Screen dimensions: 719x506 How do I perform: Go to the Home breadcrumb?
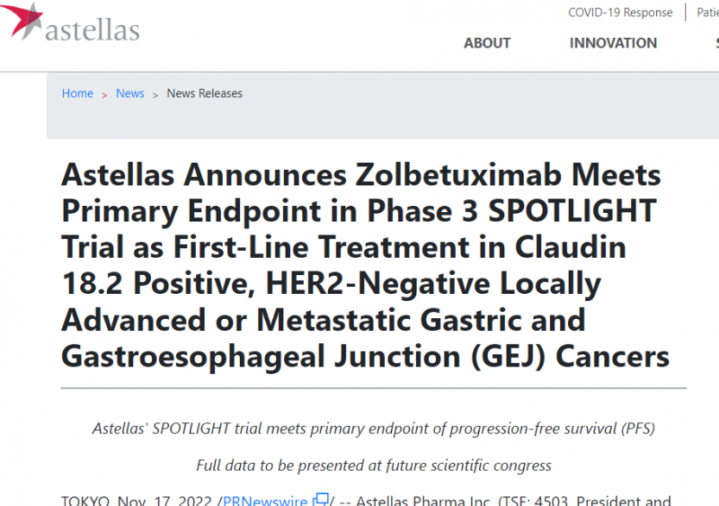click(77, 93)
